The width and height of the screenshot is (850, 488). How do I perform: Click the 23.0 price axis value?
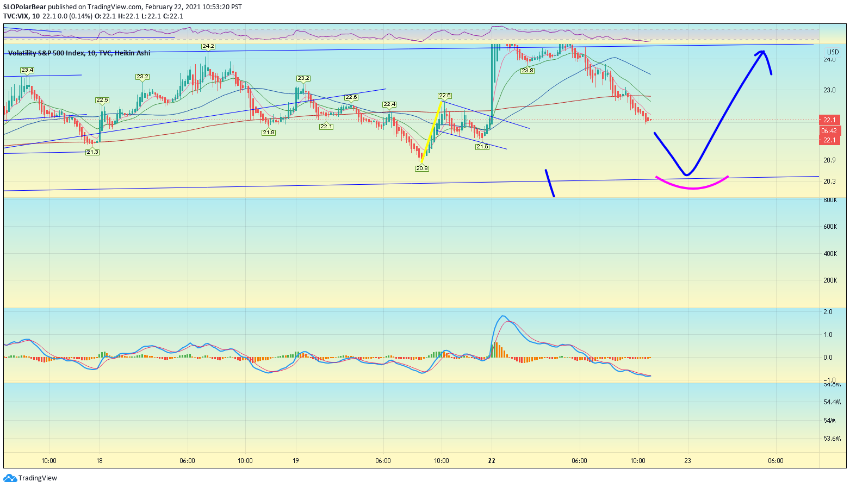(x=829, y=90)
